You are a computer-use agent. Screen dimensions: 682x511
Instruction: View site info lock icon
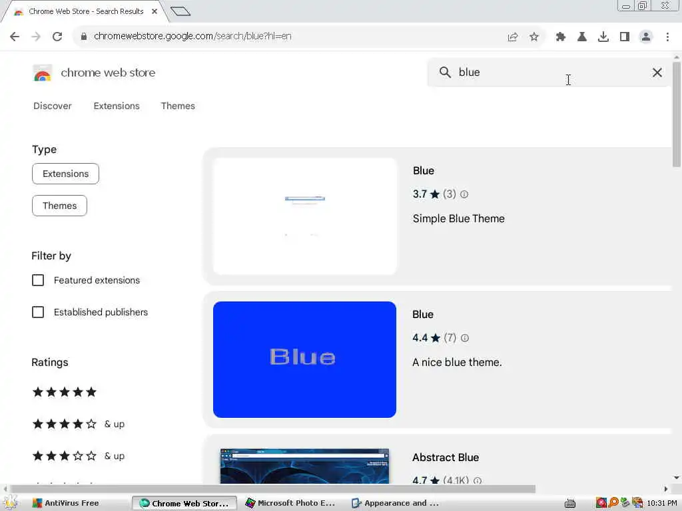[84, 37]
